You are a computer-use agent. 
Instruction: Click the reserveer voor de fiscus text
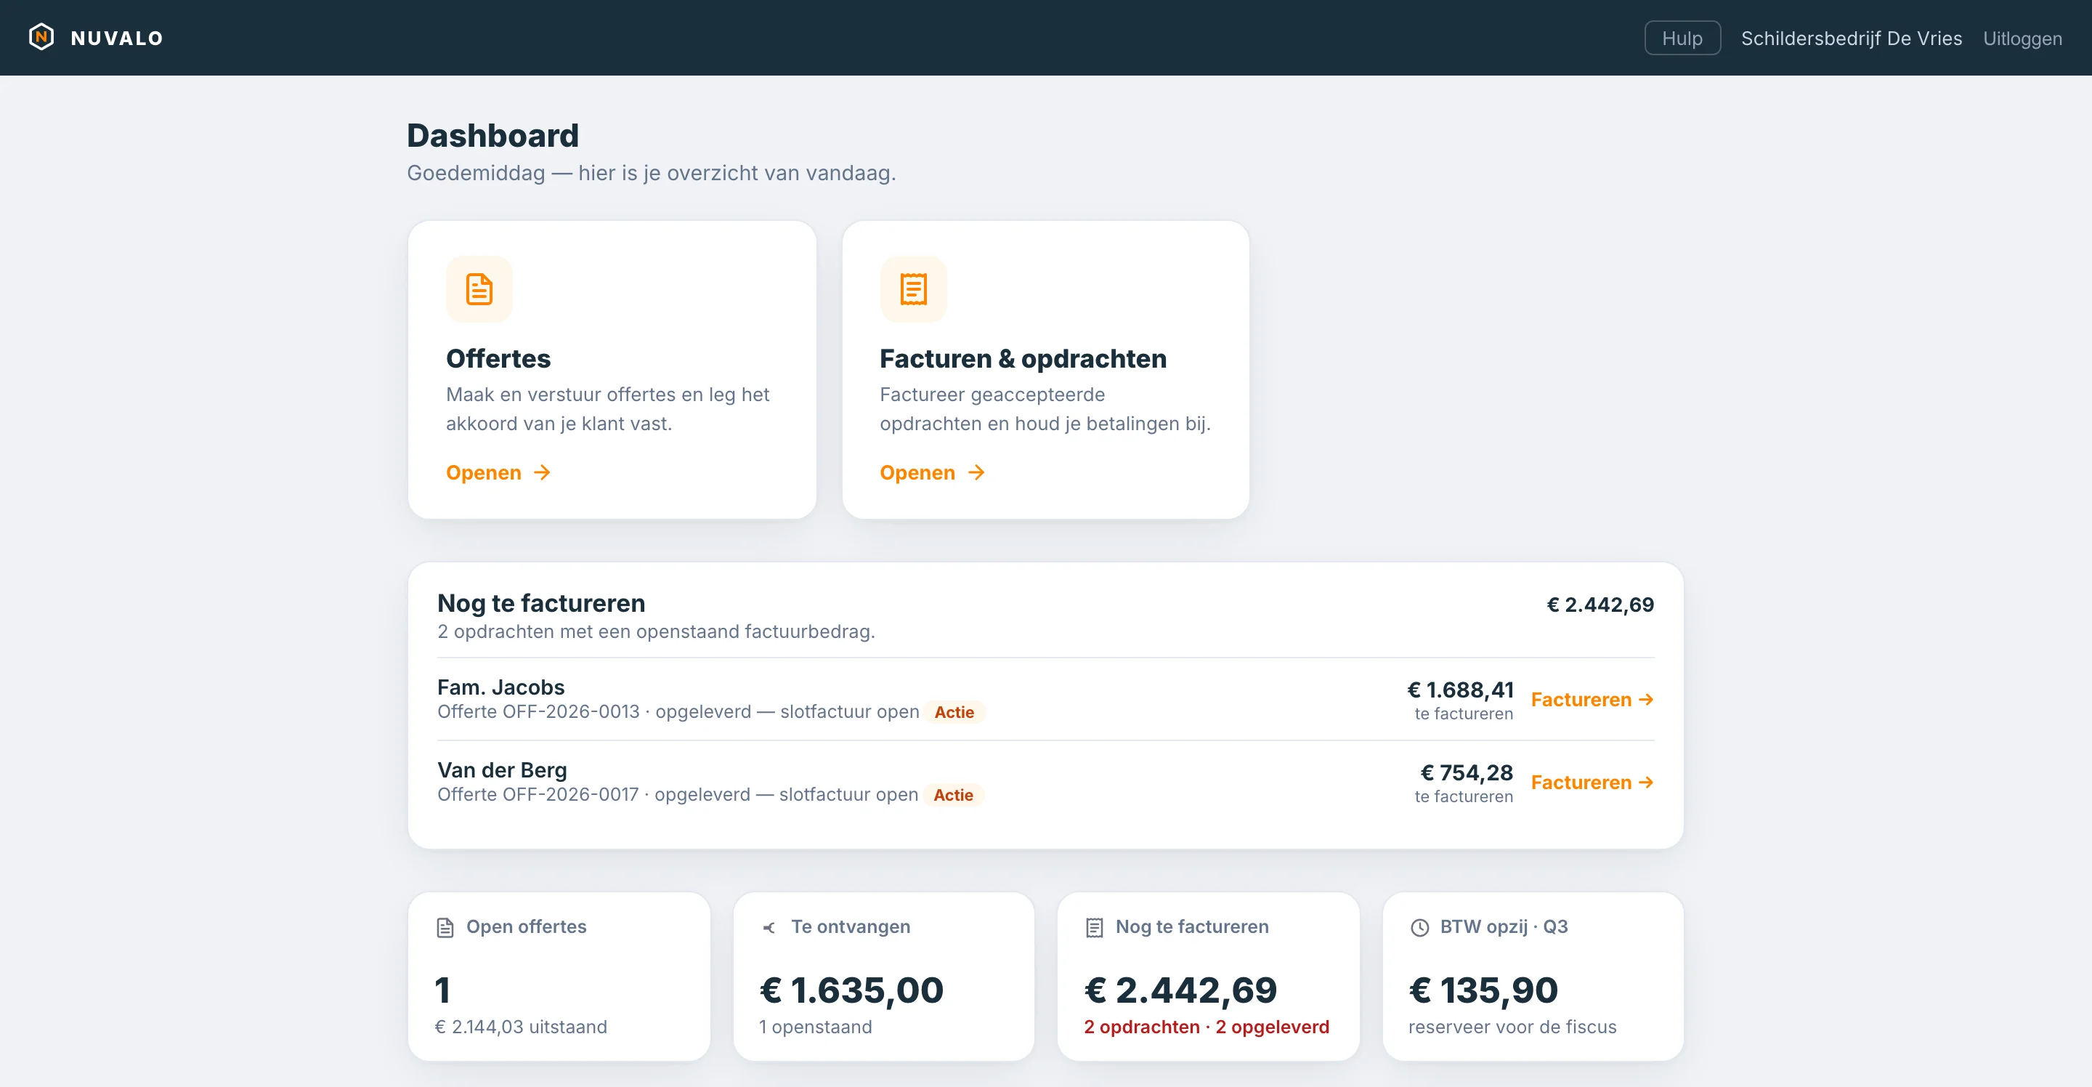[x=1512, y=1027]
